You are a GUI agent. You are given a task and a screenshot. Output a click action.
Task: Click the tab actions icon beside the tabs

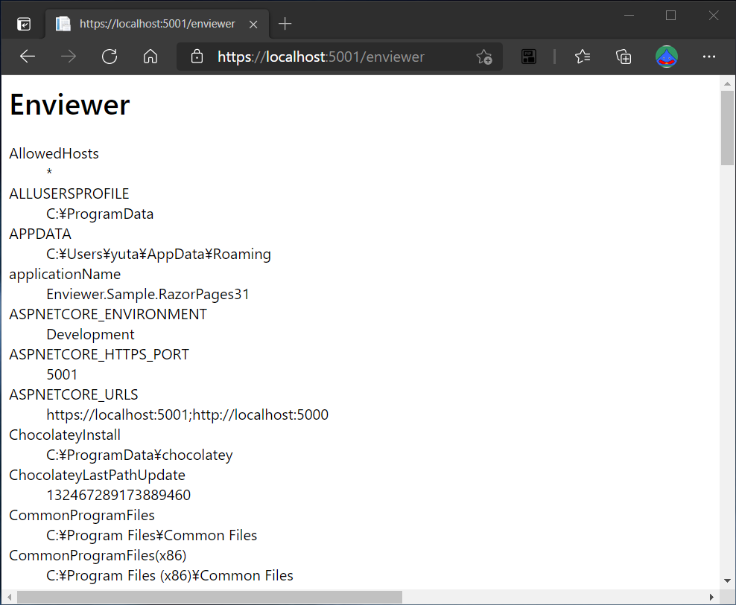tap(24, 22)
